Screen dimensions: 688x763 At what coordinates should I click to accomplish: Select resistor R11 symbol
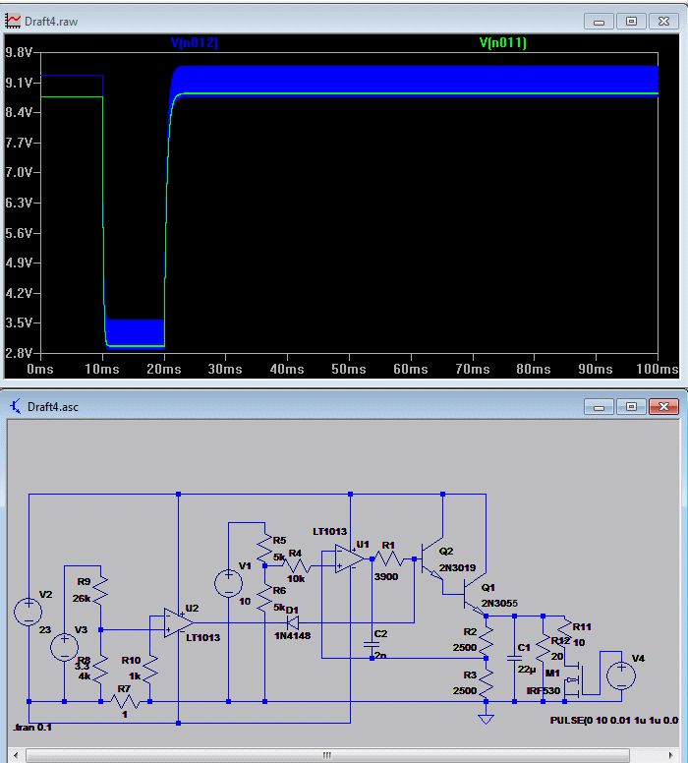(x=565, y=632)
